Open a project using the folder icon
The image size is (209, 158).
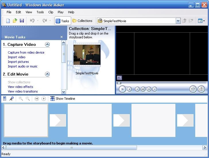pyautogui.click(x=15, y=21)
